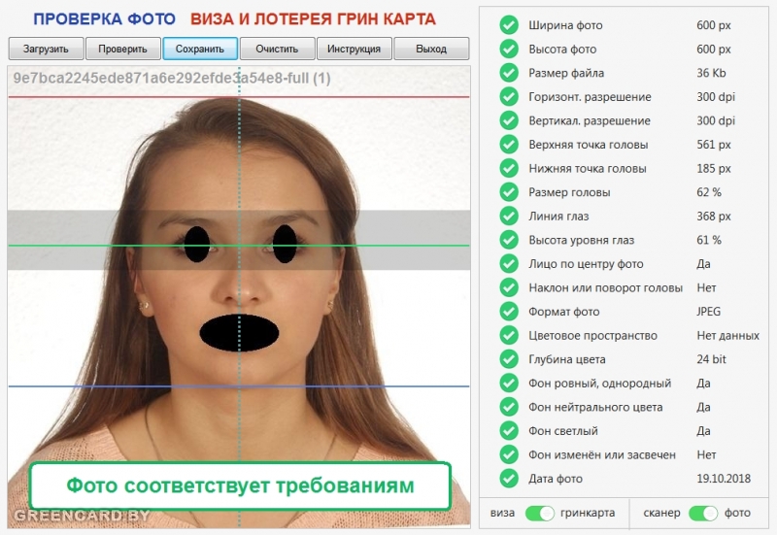Click the 19.10.2018 photo date value

click(x=724, y=479)
